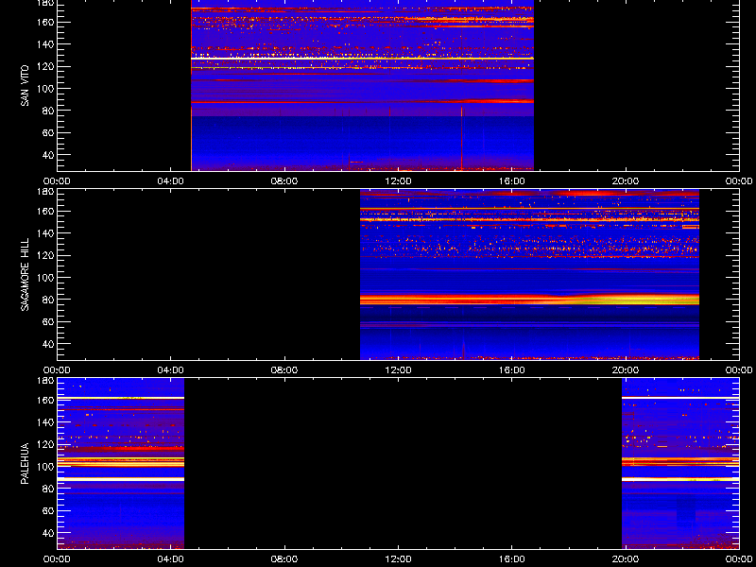Screen dimensions: 756x567
Task: Click the 40 frequency tick on San Vito axis
Action: click(x=48, y=155)
